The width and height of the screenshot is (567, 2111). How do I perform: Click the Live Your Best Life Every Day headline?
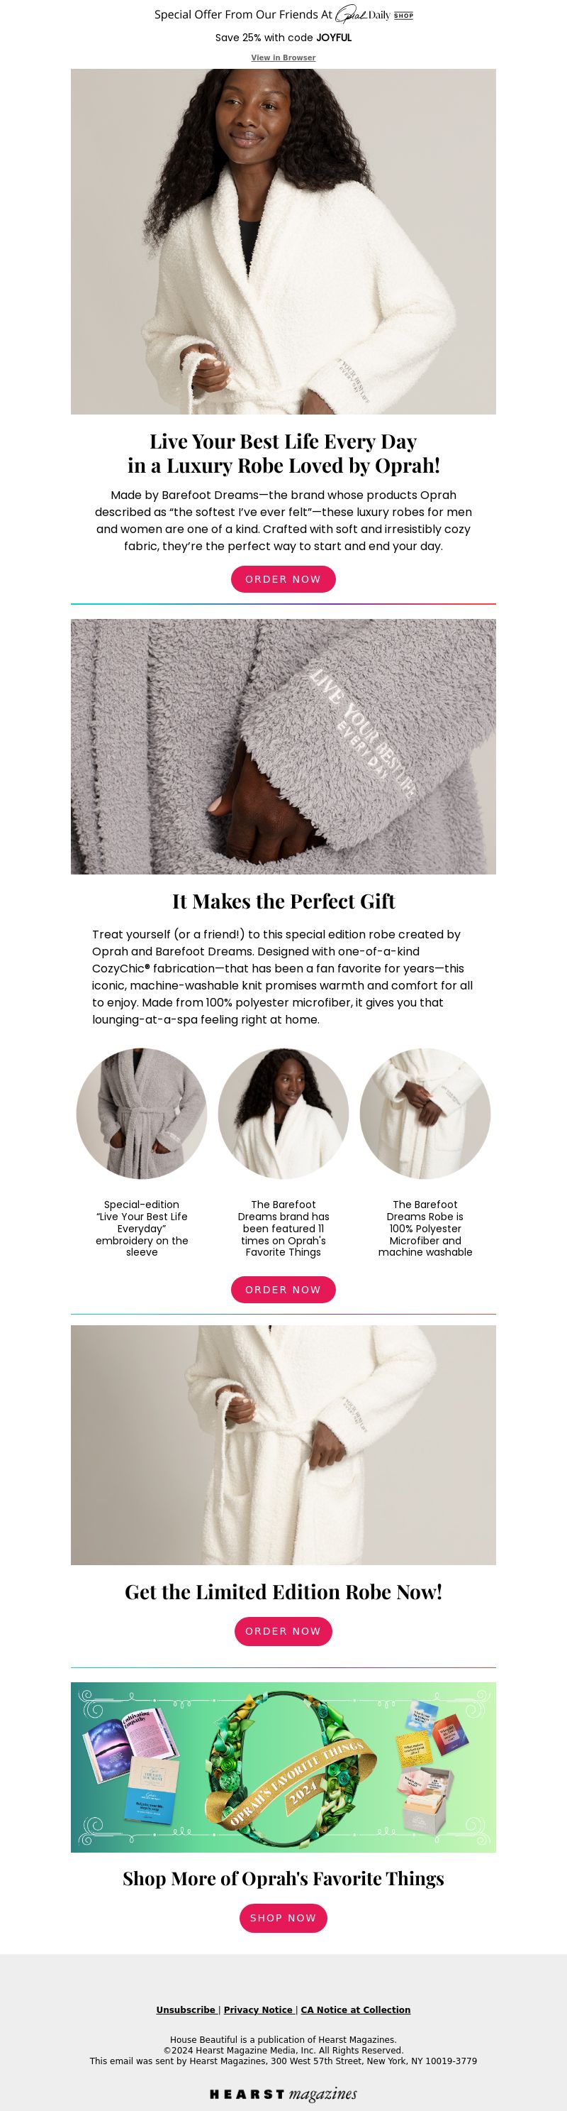click(x=283, y=453)
